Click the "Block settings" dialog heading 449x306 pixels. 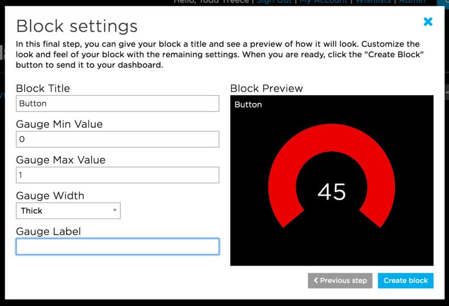[77, 26]
